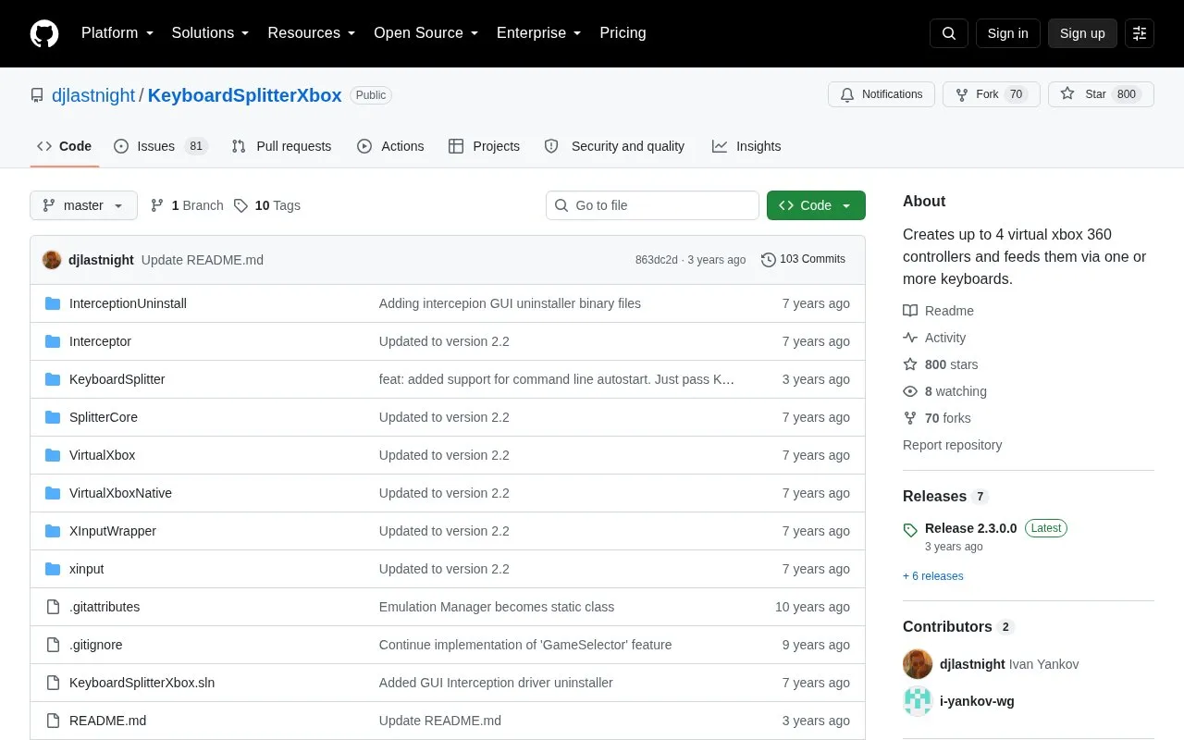The width and height of the screenshot is (1184, 740).
Task: Click the VirtualXbox folder icon
Action: pos(53,455)
